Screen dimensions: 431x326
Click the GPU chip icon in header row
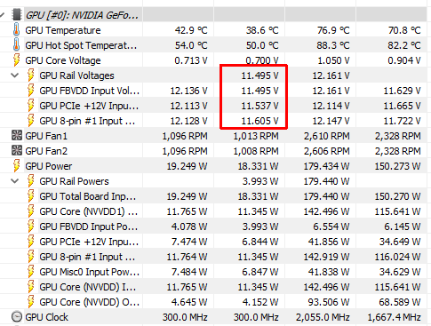point(17,14)
